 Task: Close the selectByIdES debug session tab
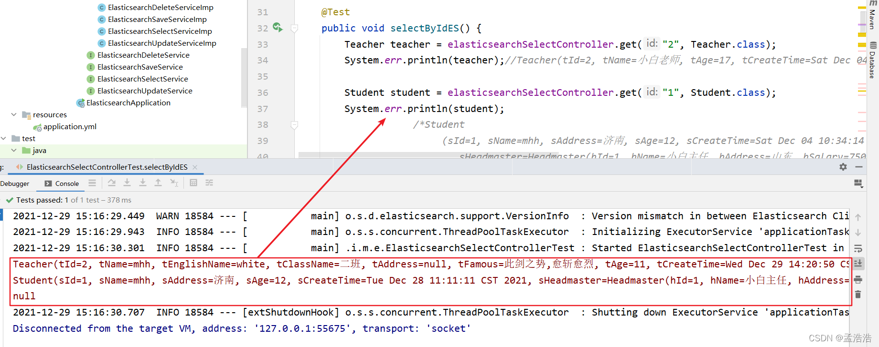[195, 167]
